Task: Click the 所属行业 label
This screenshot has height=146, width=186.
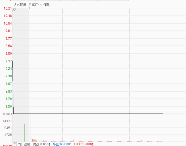Action: 35,5
